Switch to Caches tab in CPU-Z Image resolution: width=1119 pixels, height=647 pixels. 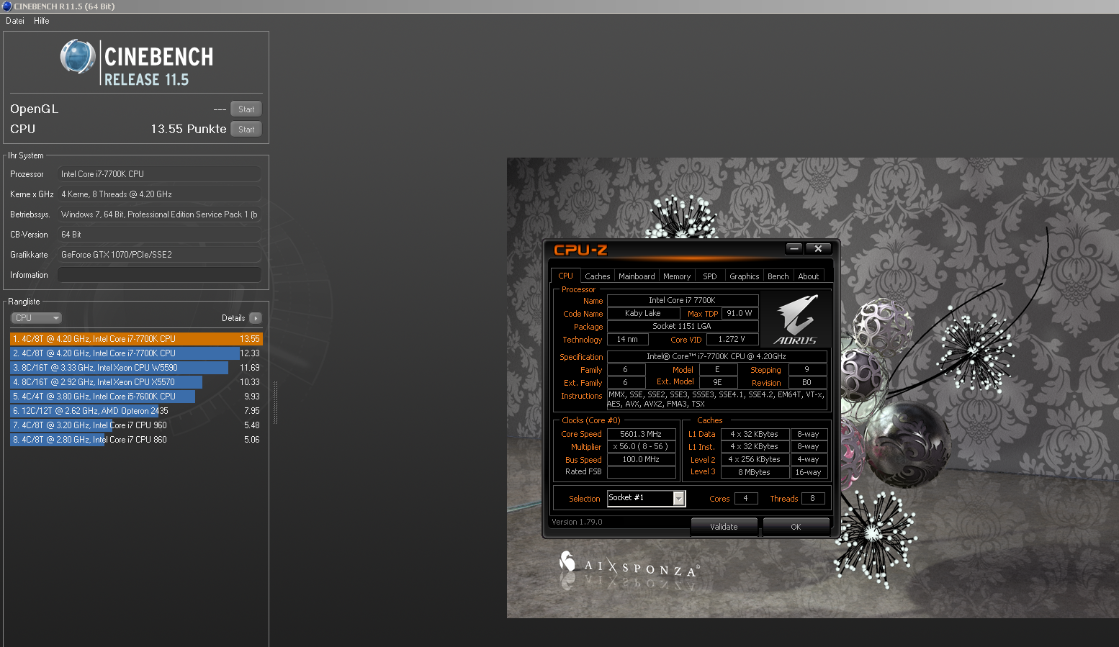point(597,276)
